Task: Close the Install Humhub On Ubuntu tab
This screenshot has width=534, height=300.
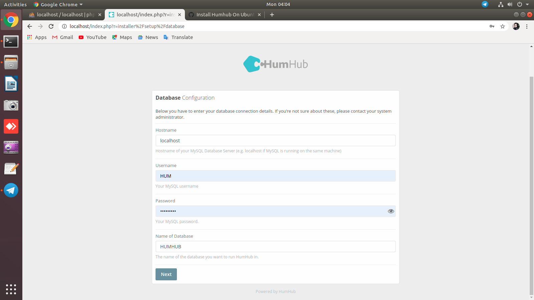Action: [259, 15]
